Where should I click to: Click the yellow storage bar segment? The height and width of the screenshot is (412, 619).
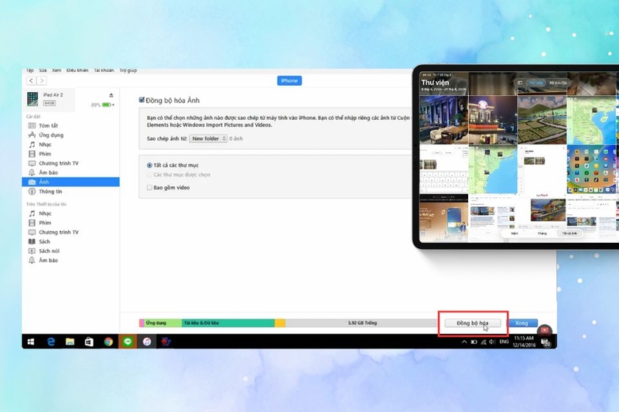(x=280, y=323)
